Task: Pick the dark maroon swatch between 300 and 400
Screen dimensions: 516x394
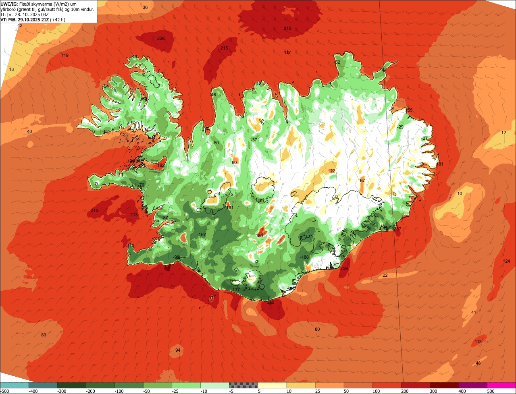Action: pyautogui.click(x=444, y=385)
